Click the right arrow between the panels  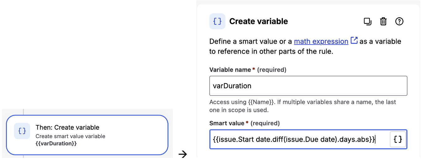pos(183,154)
